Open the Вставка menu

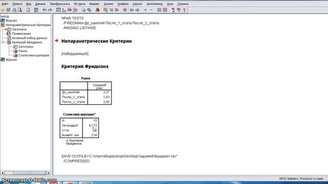pyautogui.click(x=79, y=4)
